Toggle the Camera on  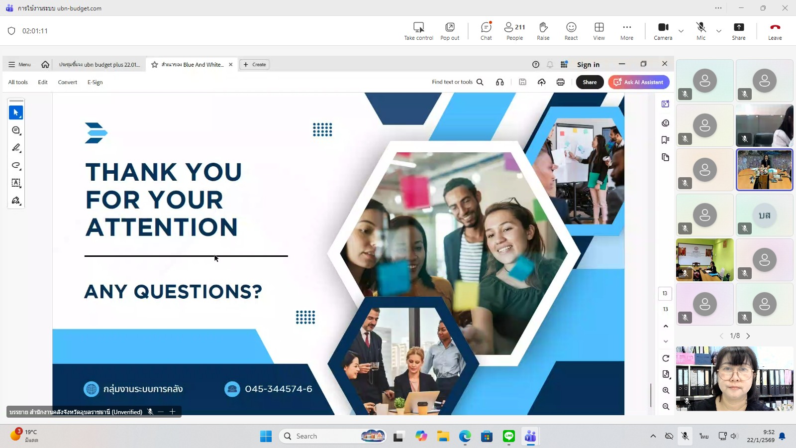663,31
